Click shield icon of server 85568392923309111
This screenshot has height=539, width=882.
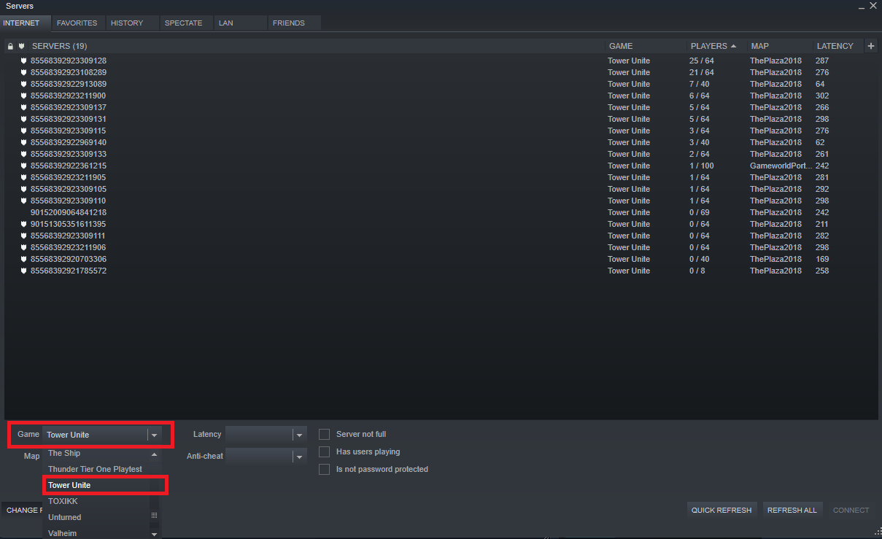(23, 236)
